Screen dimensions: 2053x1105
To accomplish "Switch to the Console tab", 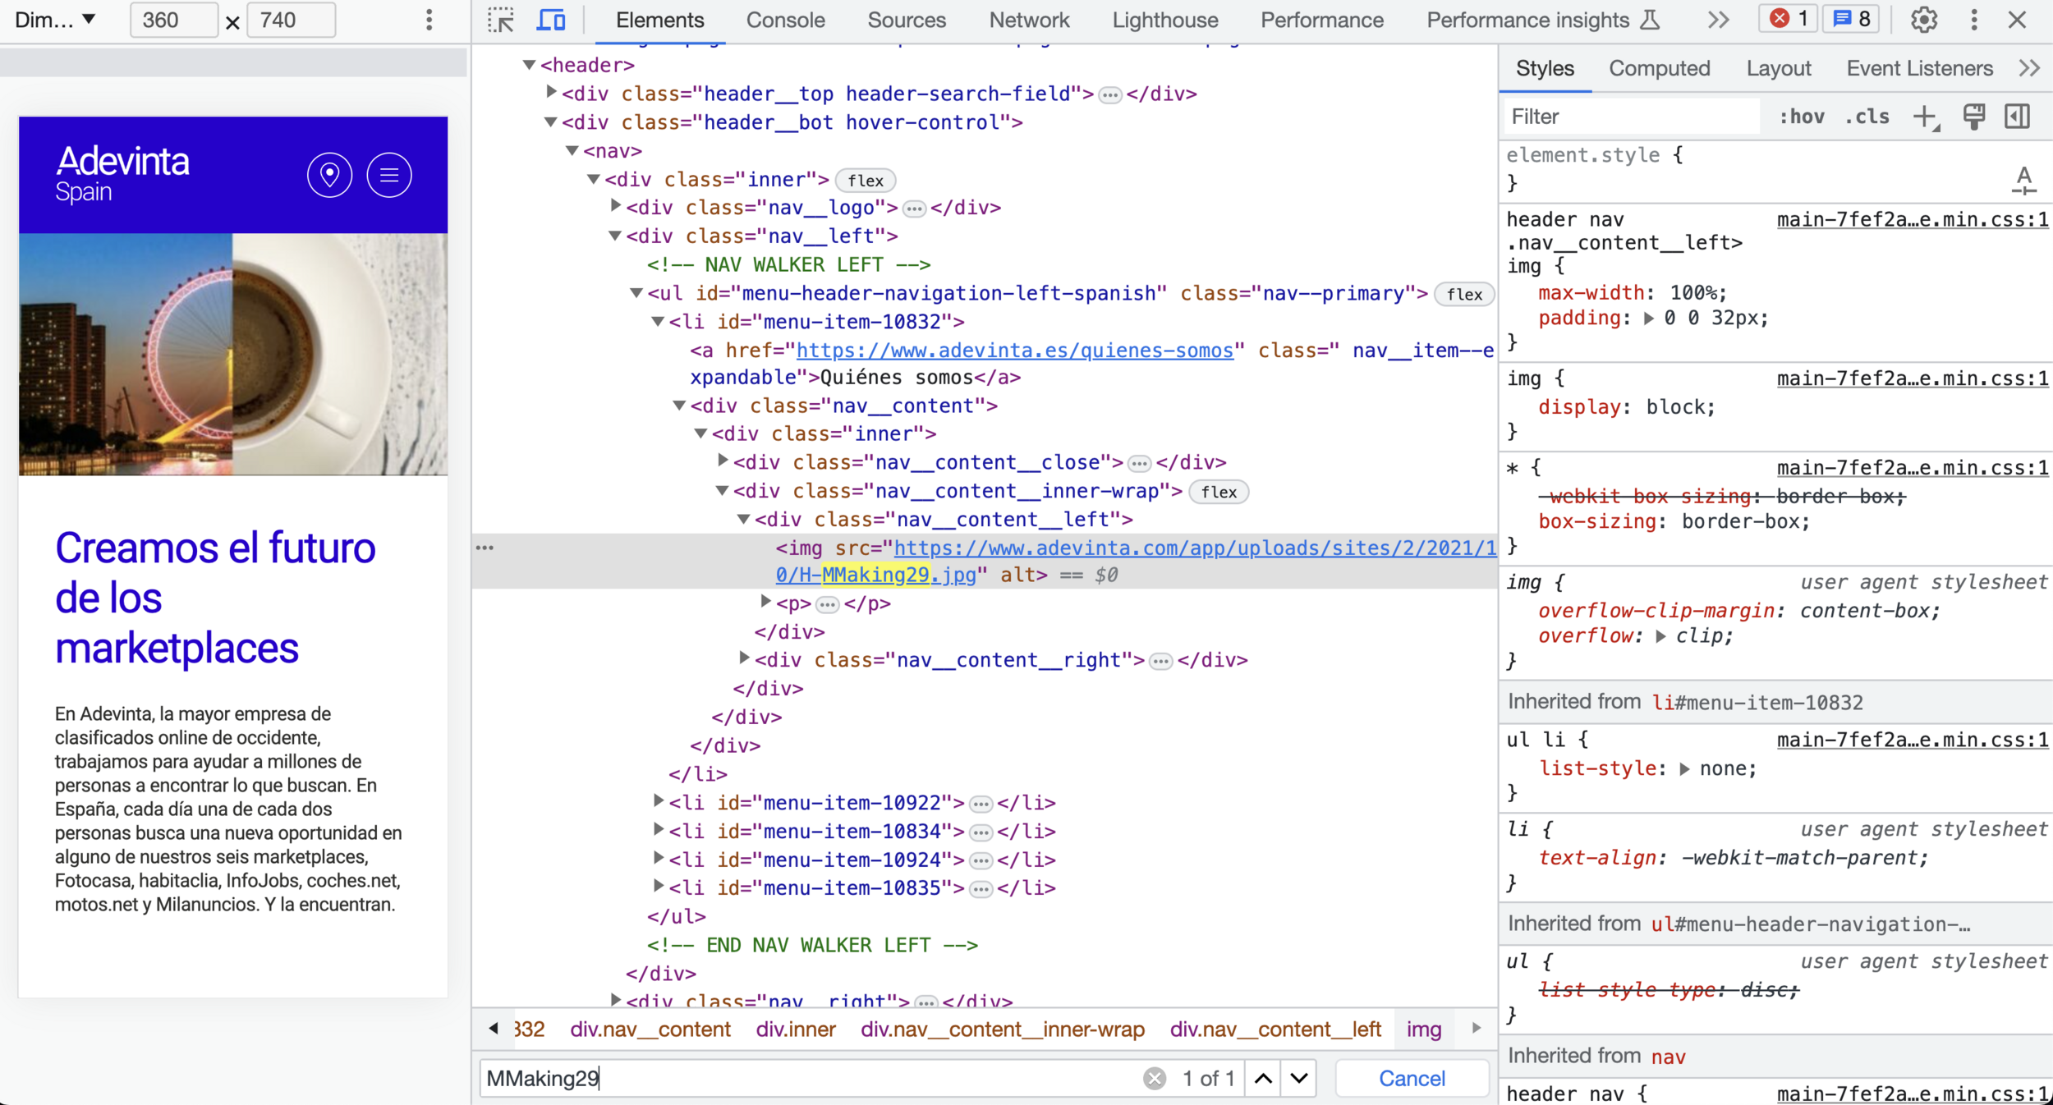I will point(785,20).
